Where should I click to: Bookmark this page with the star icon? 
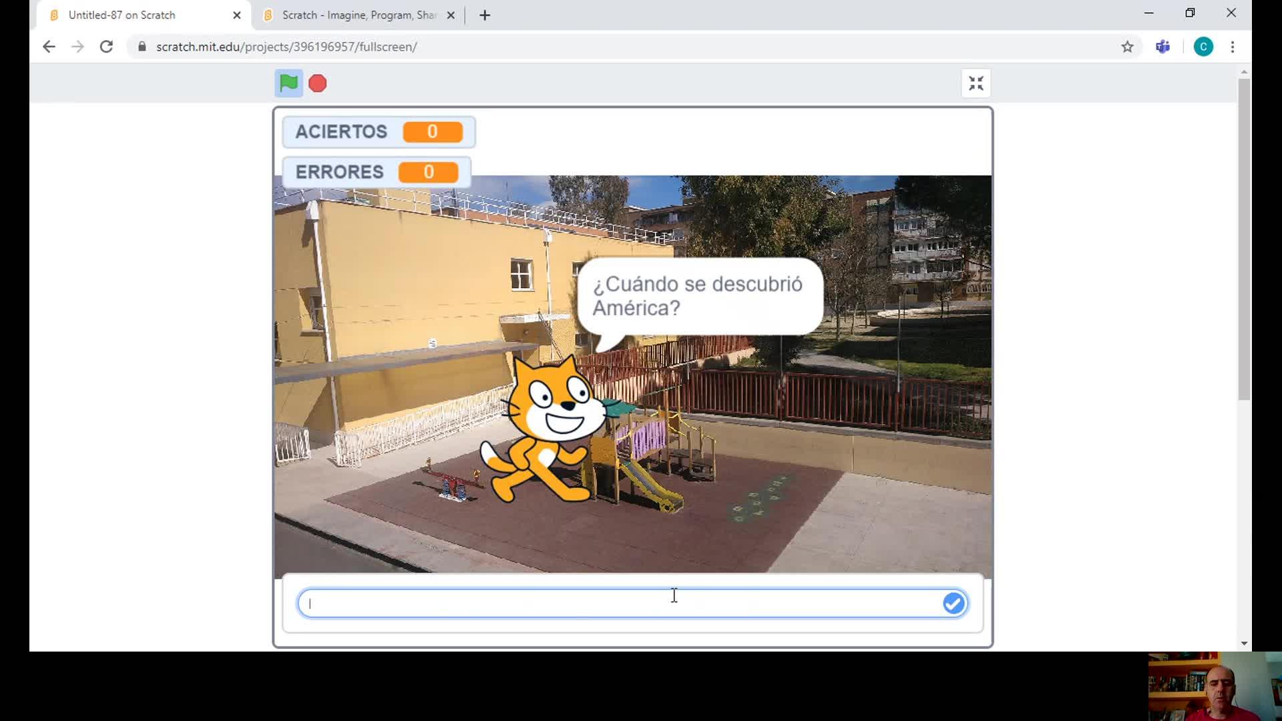coord(1127,47)
